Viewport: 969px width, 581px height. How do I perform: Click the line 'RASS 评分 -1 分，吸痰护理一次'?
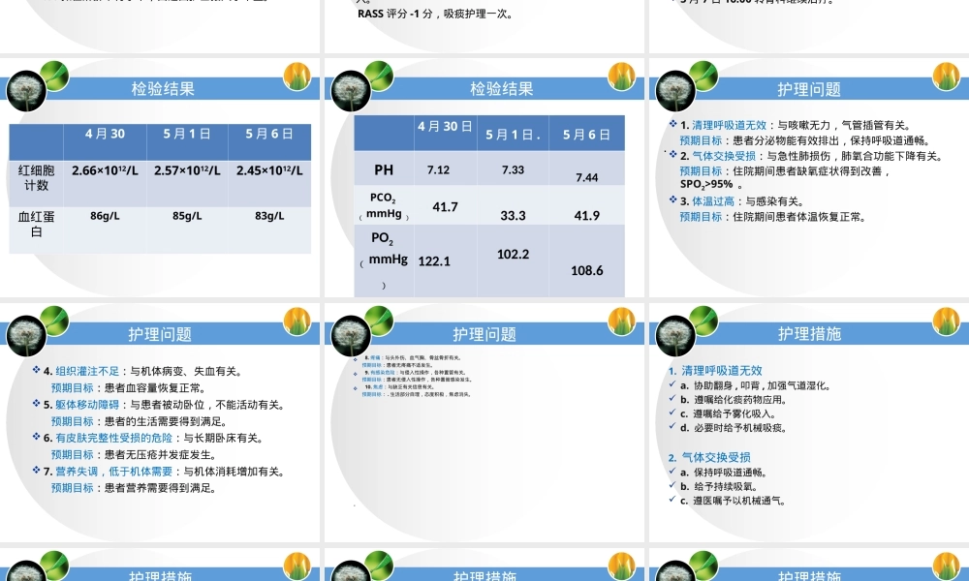coord(436,14)
